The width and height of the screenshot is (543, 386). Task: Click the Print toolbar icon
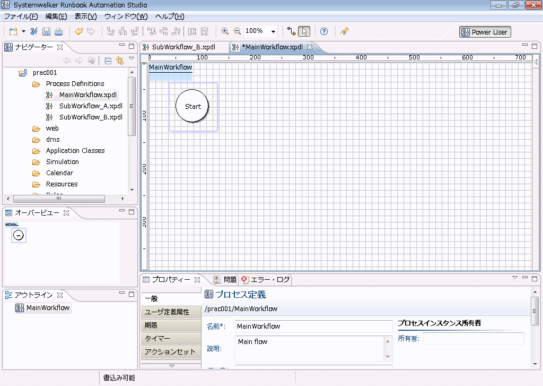(x=58, y=31)
